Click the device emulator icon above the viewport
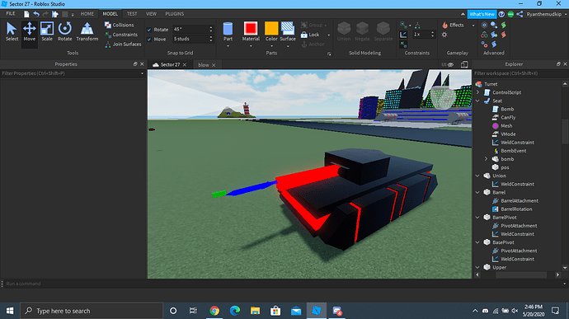 464,64
